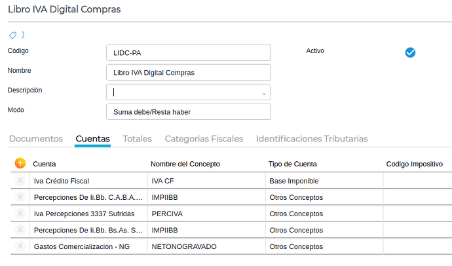Click the tag icon below the title
This screenshot has height=266, width=452.
(12, 35)
